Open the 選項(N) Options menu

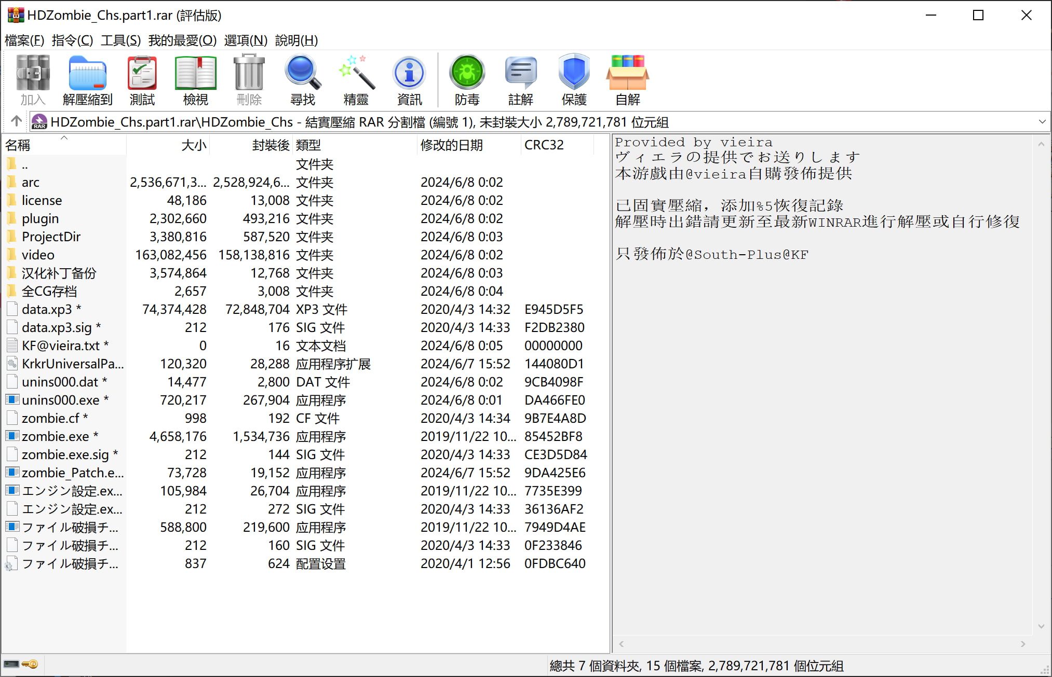click(x=246, y=40)
